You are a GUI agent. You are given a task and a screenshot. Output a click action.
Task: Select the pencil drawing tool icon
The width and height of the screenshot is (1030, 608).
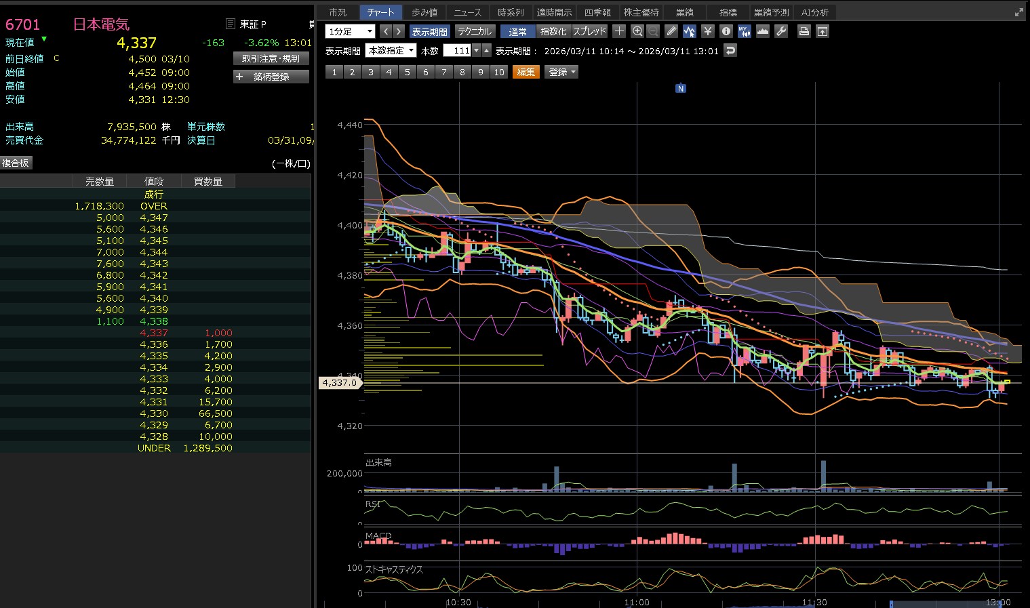coord(671,31)
